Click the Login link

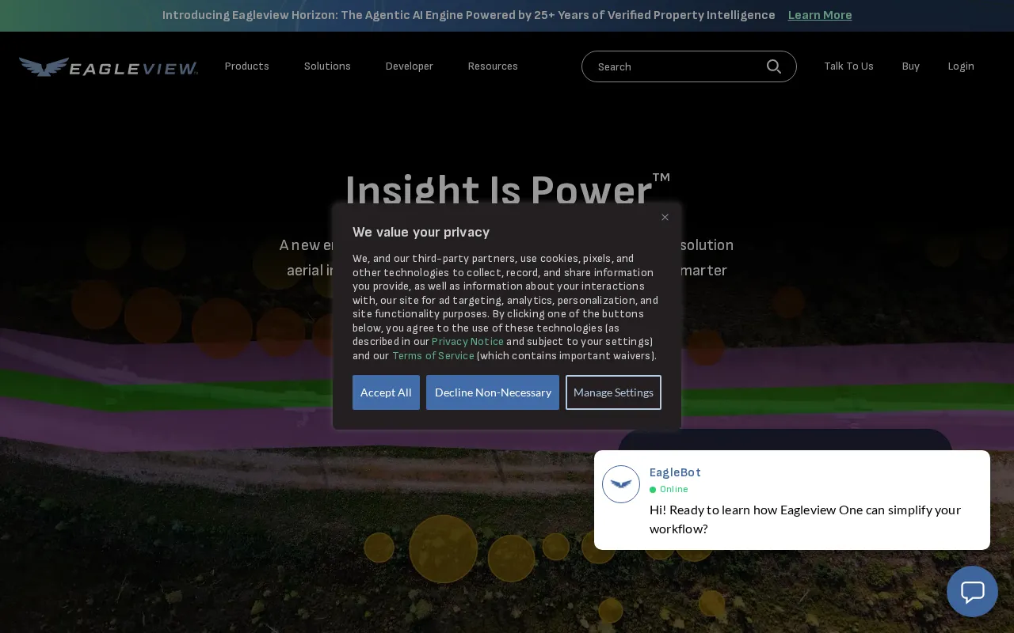click(x=961, y=66)
